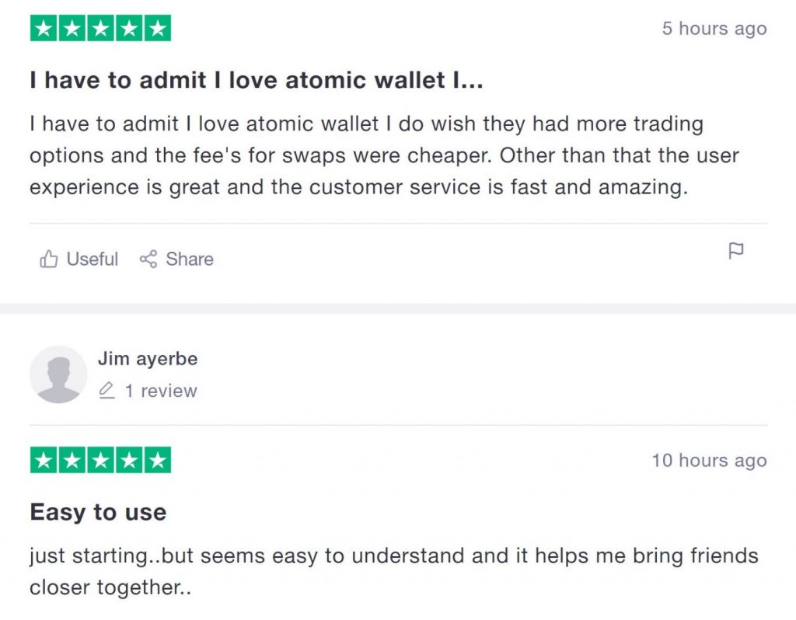Click the atomic wallet review body text

(x=384, y=155)
